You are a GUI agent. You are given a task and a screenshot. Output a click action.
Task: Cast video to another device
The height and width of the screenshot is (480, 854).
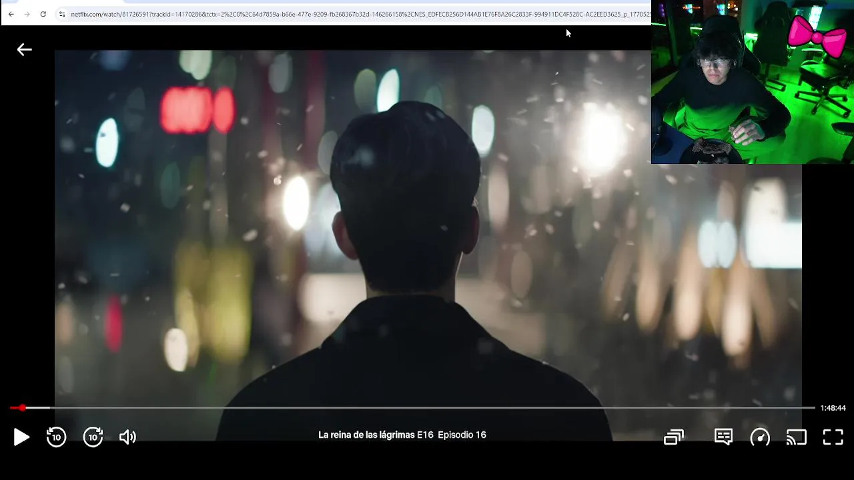pos(797,437)
